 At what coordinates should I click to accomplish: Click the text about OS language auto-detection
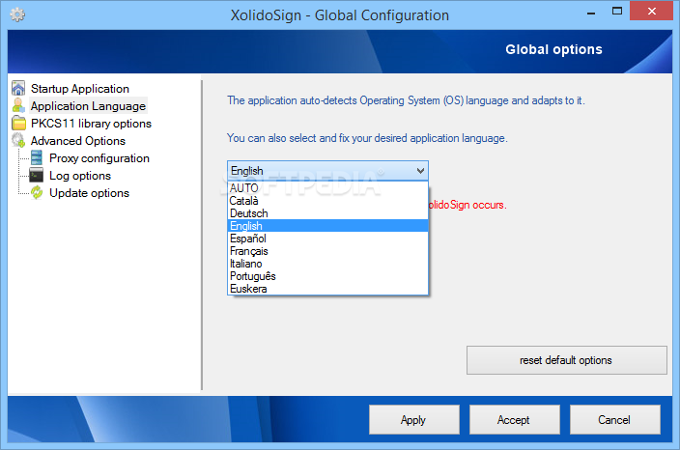406,100
